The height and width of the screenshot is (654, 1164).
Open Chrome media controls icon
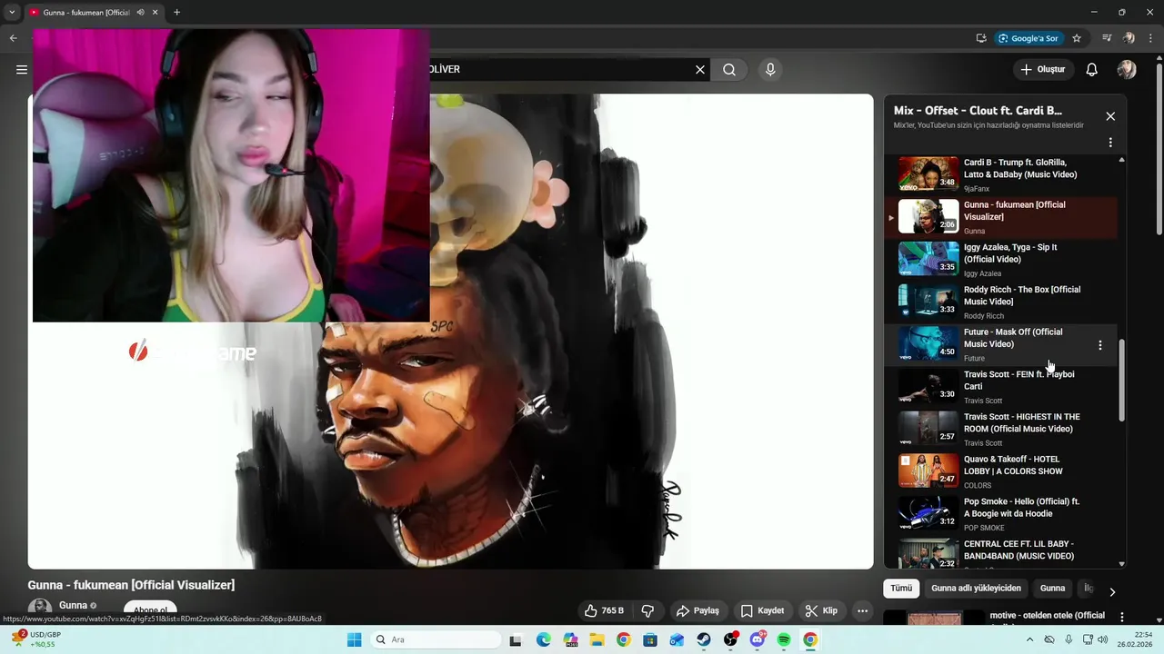[x=1107, y=38]
